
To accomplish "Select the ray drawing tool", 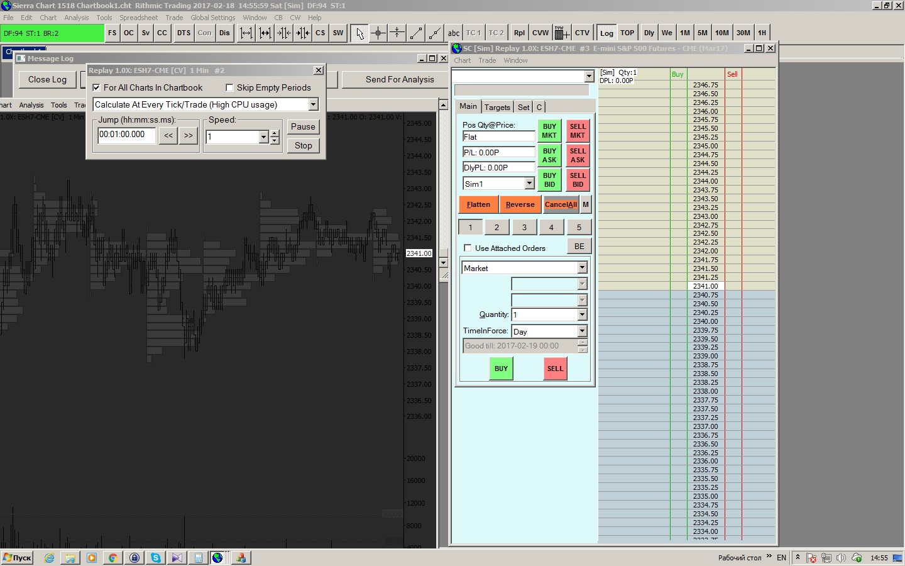I will (435, 33).
